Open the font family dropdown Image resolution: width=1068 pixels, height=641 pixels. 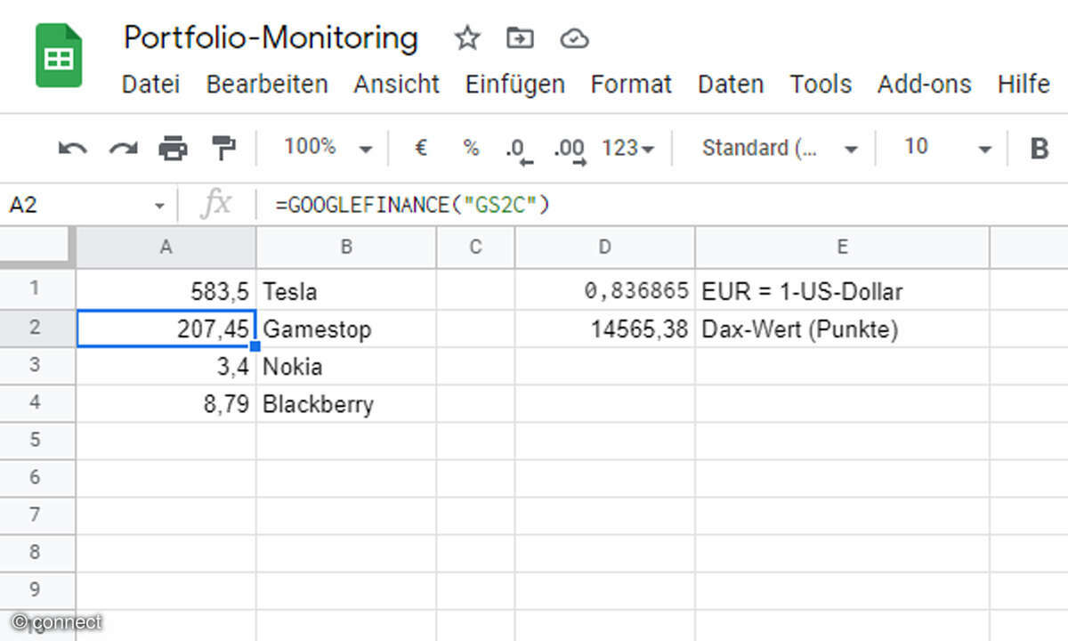tap(780, 148)
